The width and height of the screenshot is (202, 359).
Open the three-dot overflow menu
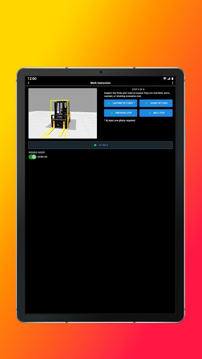point(172,83)
